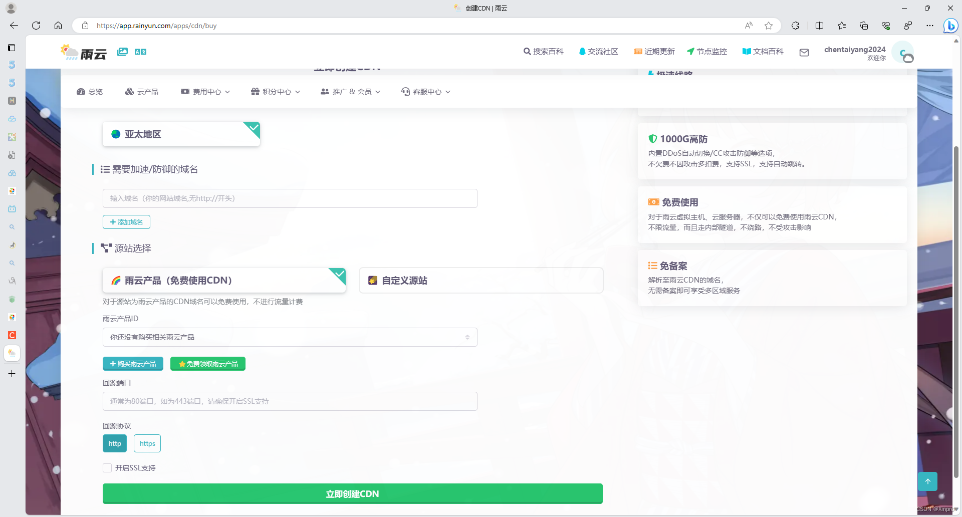Click the browser profile icon

tap(11, 8)
